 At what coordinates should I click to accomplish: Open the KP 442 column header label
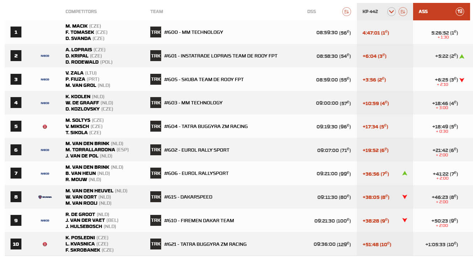pos(370,12)
